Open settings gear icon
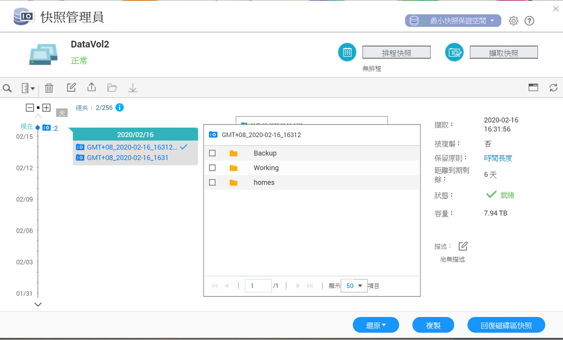 tap(513, 21)
